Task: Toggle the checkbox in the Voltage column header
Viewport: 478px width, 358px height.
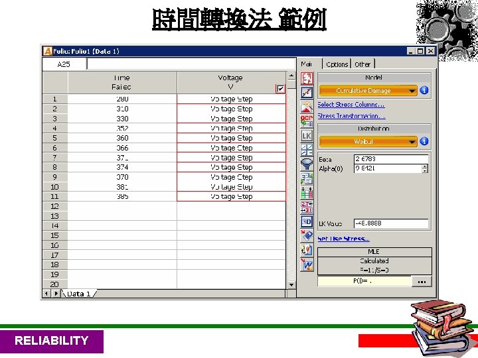Action: [280, 89]
